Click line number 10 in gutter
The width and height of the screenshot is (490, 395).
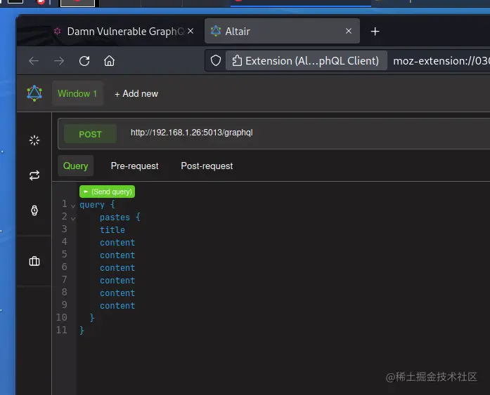point(62,317)
